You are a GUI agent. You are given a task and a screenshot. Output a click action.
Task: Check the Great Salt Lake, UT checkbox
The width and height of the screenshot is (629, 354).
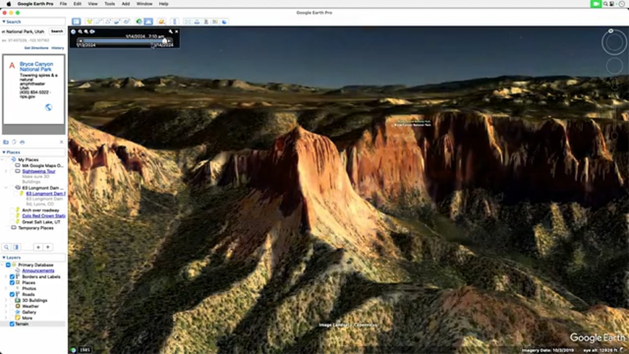click(x=12, y=222)
